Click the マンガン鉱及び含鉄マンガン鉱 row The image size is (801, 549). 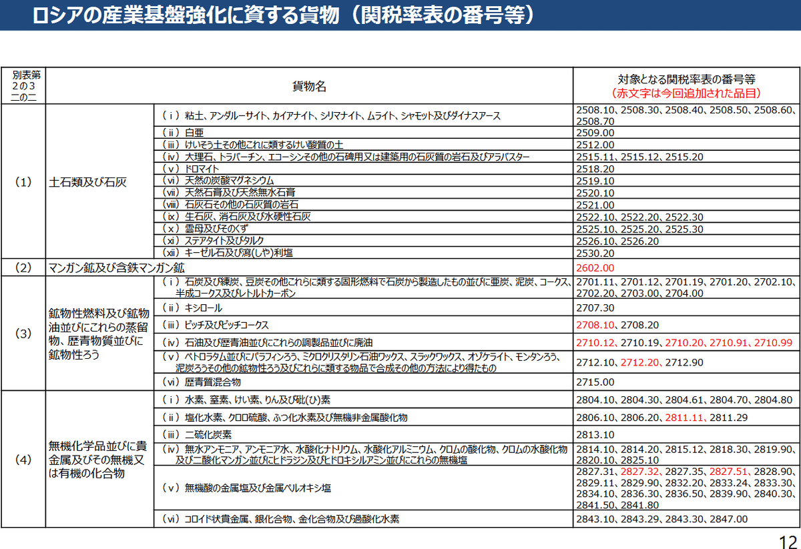[x=309, y=268]
